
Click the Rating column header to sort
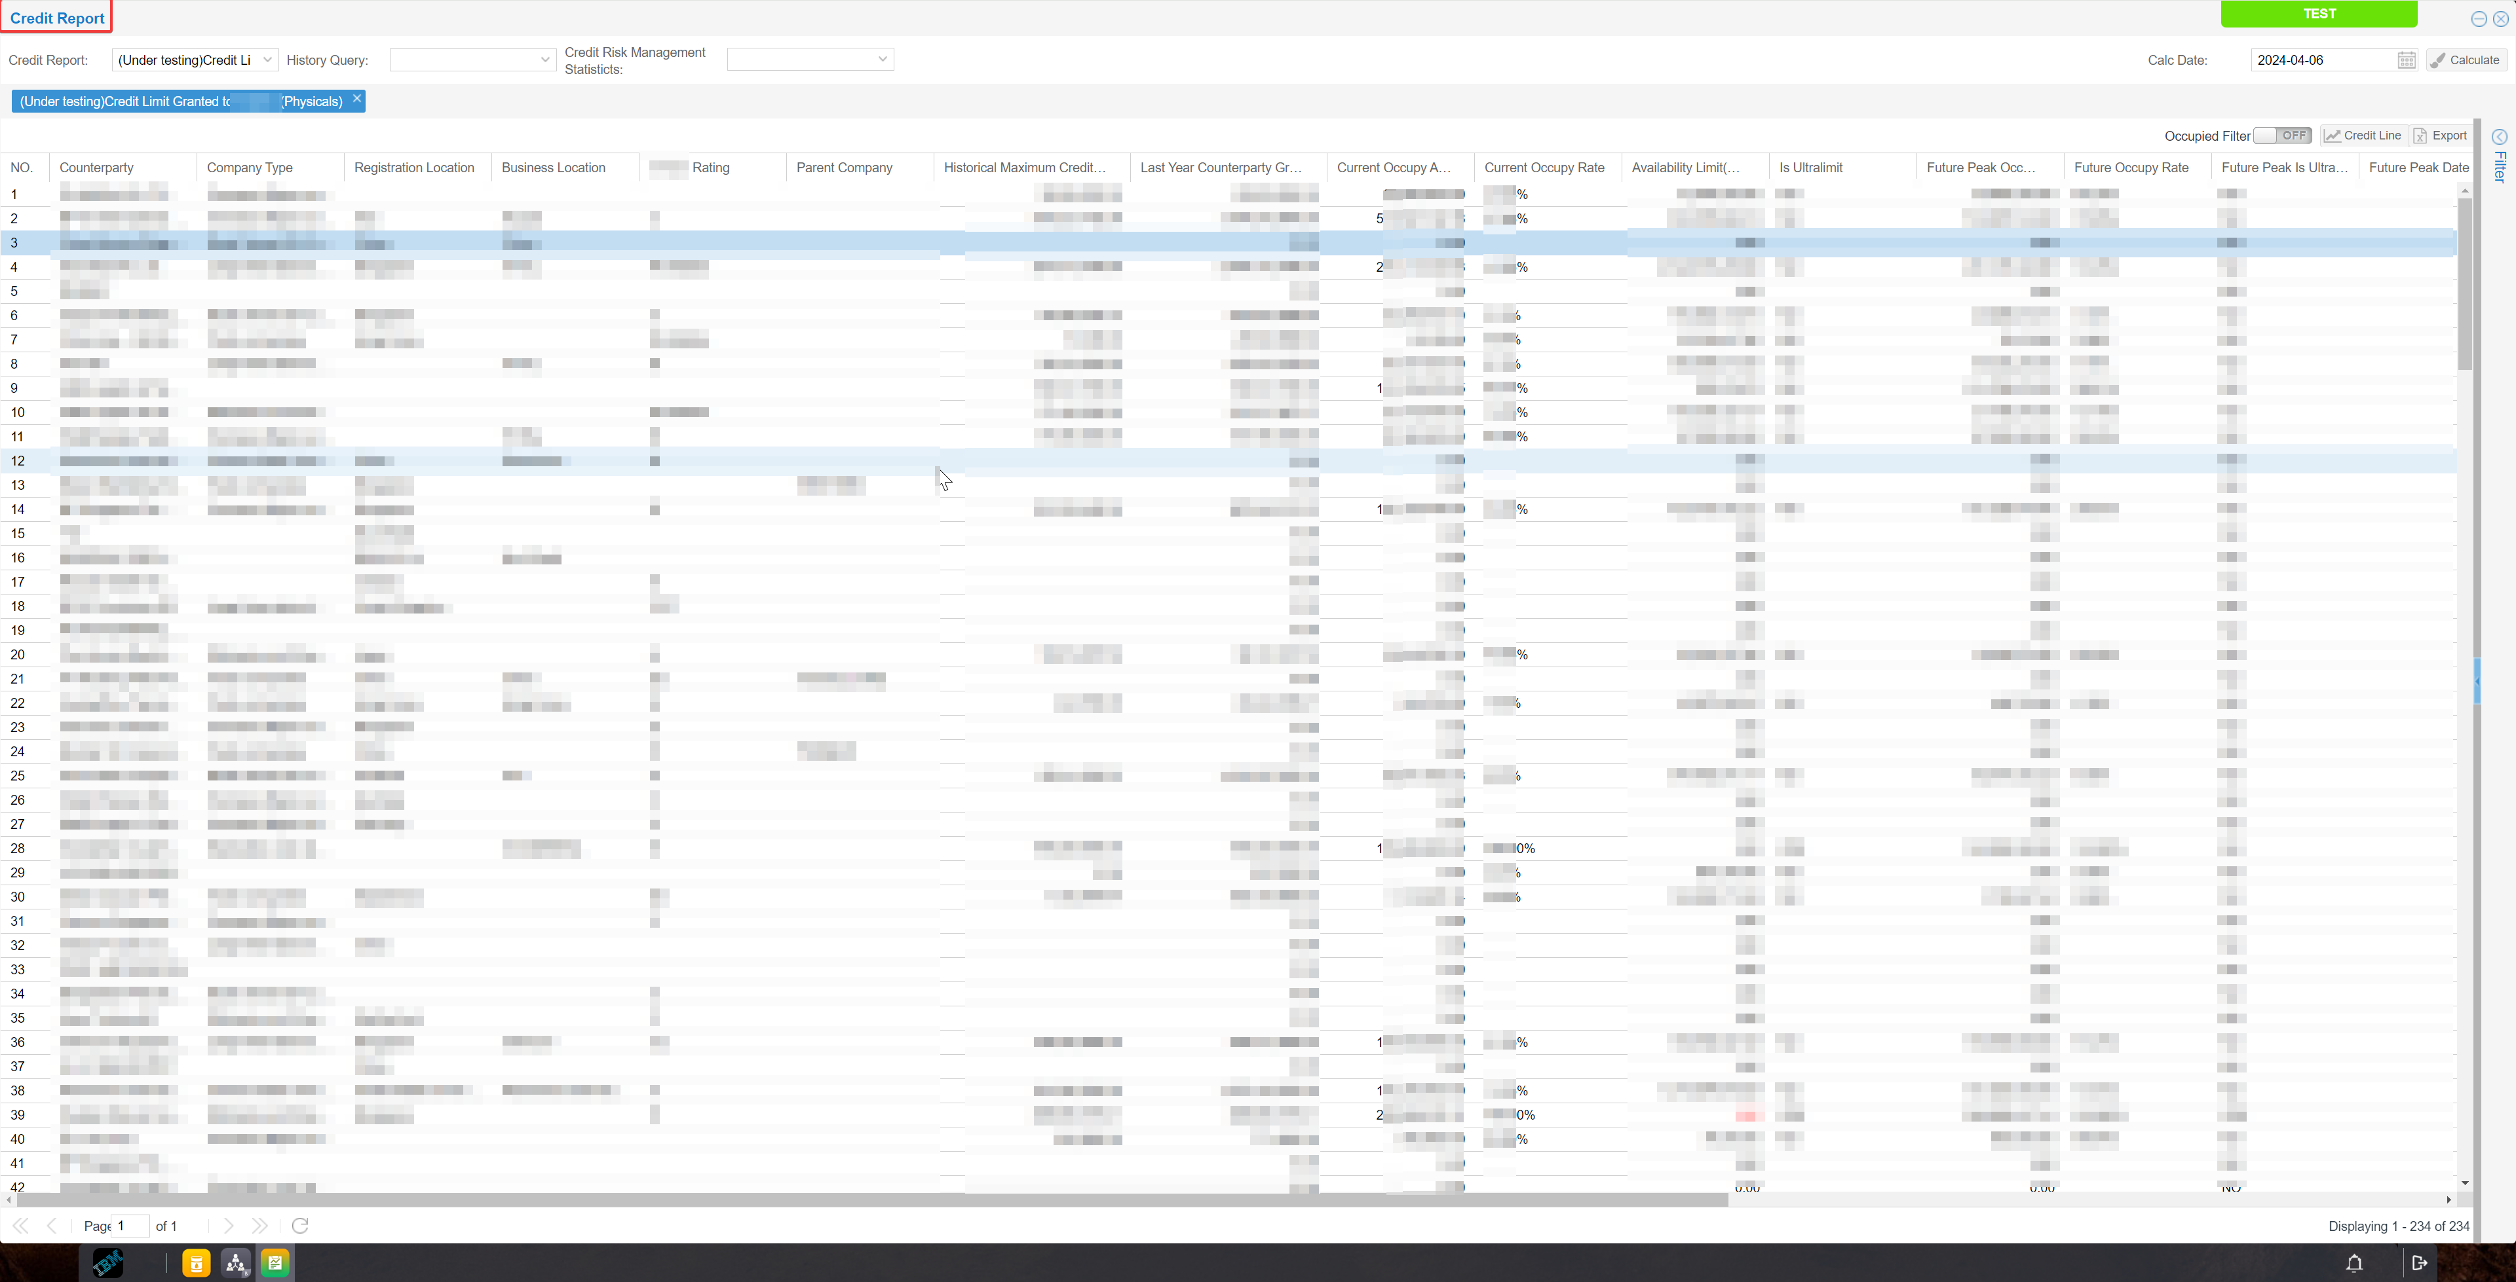pos(712,167)
